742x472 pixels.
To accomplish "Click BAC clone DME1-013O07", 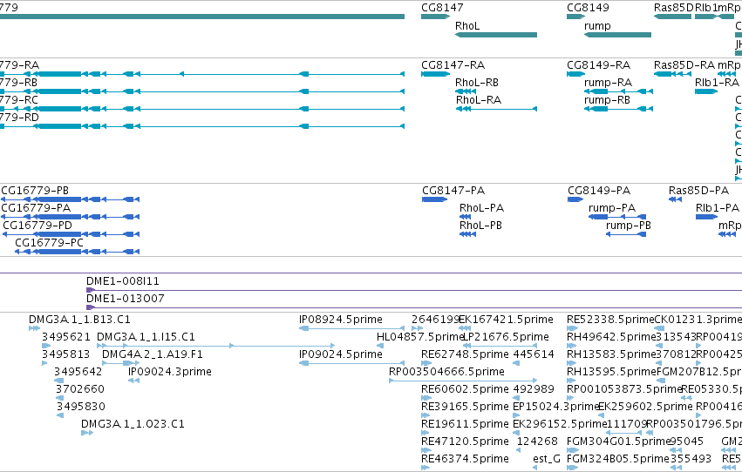I will (x=126, y=299).
